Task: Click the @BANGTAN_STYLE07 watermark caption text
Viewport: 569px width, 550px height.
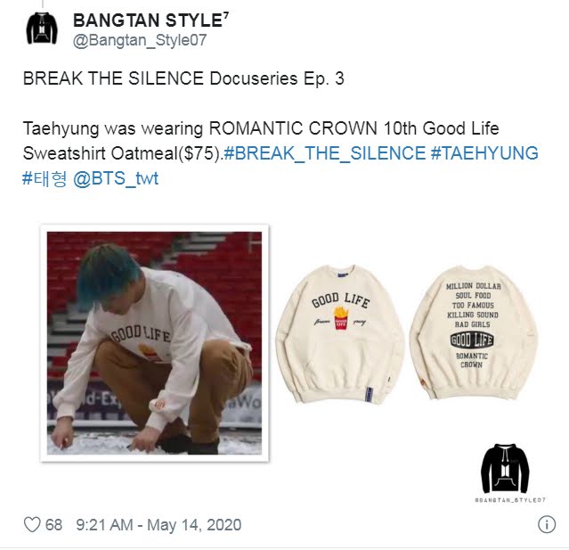Action: tap(510, 500)
